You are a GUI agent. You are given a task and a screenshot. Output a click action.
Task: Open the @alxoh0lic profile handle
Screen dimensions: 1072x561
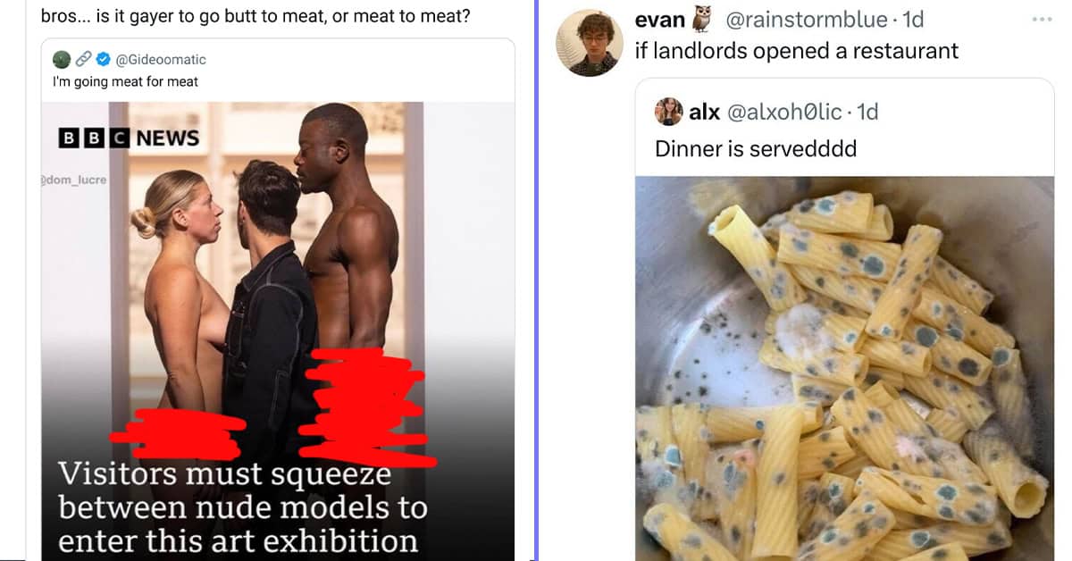click(x=784, y=112)
